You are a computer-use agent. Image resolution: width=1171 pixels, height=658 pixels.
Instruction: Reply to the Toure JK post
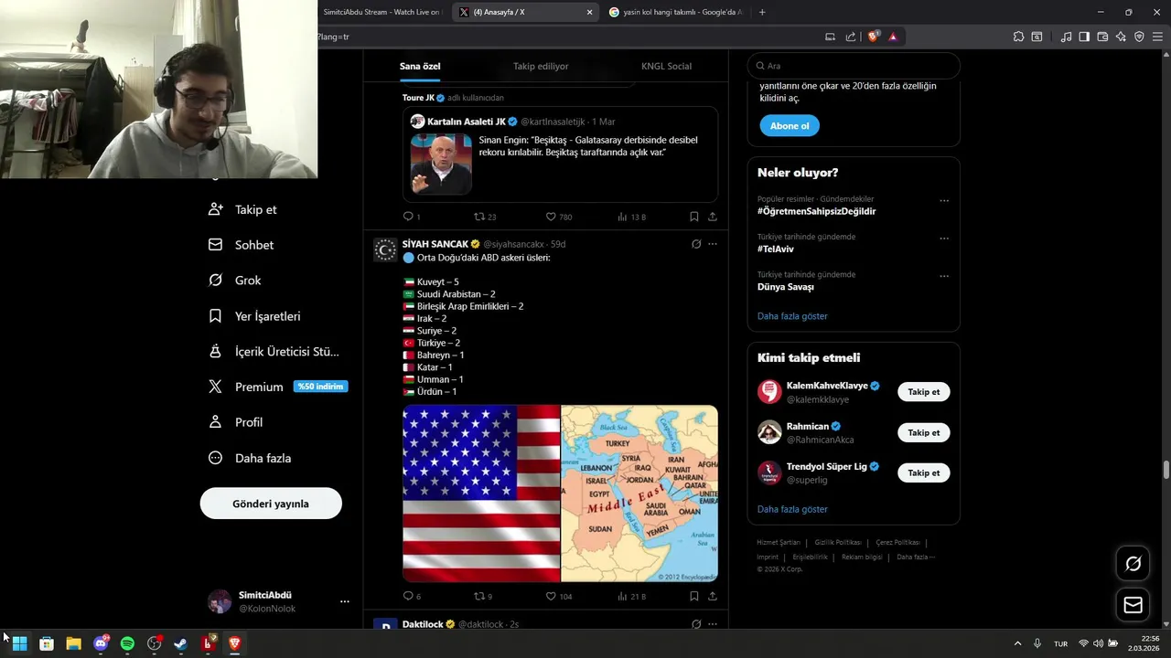point(412,217)
